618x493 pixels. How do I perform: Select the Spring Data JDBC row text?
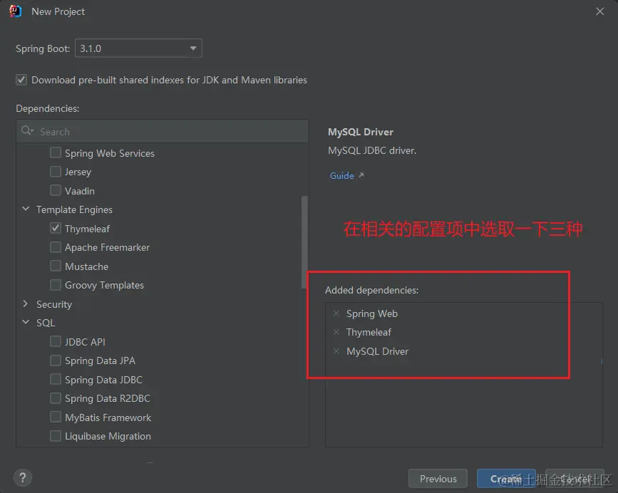click(x=103, y=380)
